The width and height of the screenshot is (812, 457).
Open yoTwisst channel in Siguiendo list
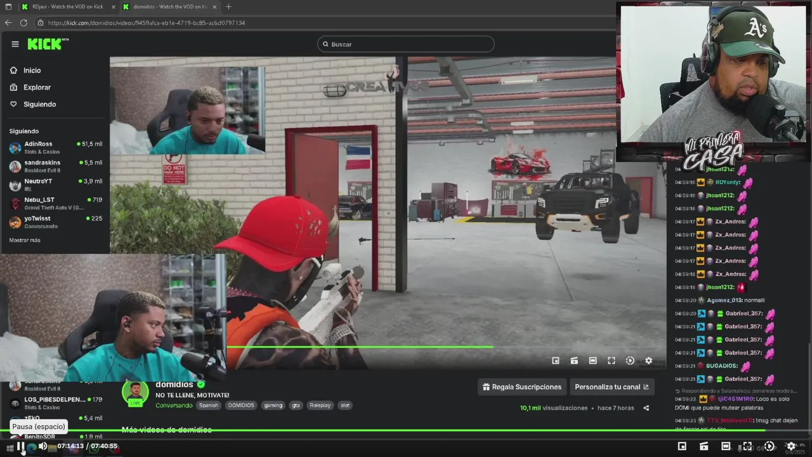[55, 222]
